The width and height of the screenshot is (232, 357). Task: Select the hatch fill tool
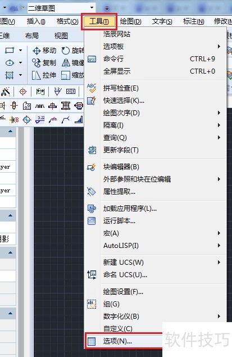[x=10, y=75]
